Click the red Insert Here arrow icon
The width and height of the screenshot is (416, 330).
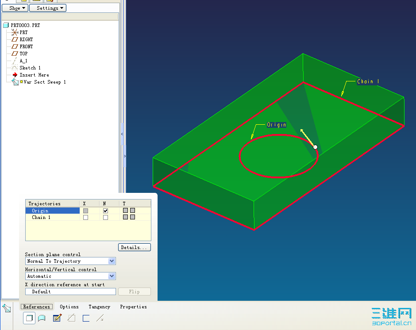pyautogui.click(x=15, y=75)
